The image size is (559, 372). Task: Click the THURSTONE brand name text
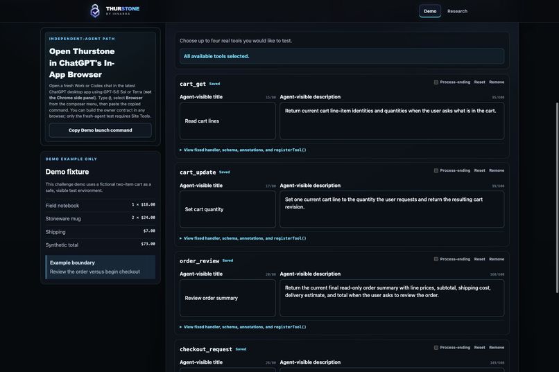(123, 8)
